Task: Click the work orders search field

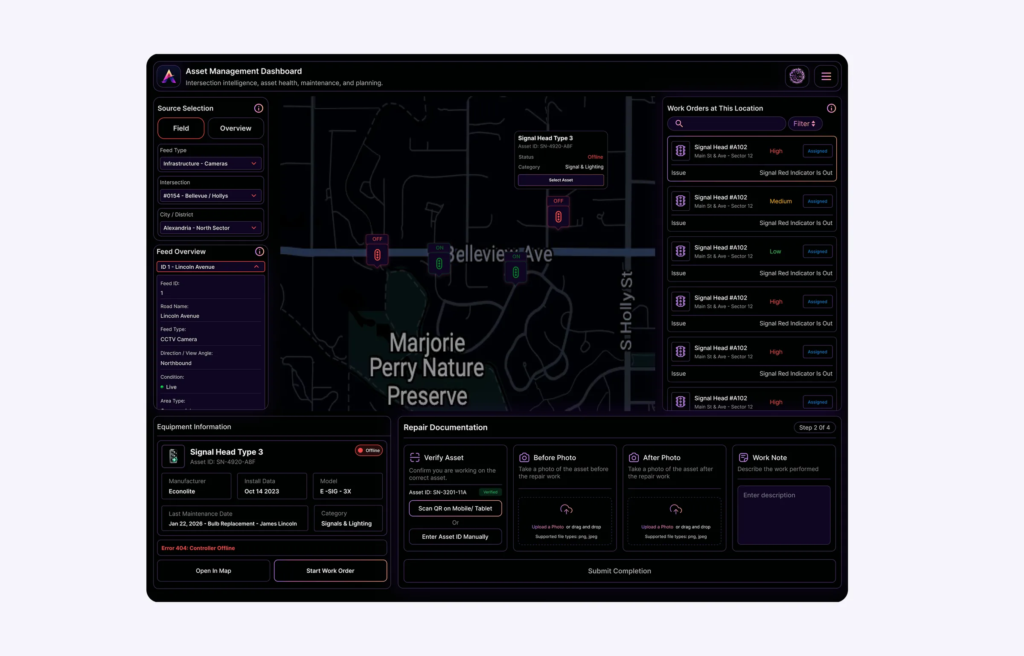Action: [x=726, y=124]
